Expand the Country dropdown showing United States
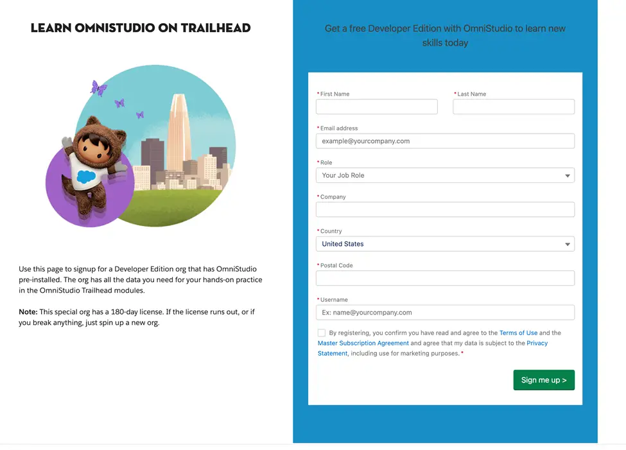Viewport: 626px width, 450px height. (445, 244)
